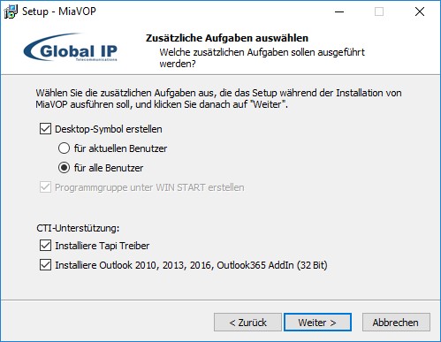
Task: Click the disabled maximize window icon
Action: 379,11
